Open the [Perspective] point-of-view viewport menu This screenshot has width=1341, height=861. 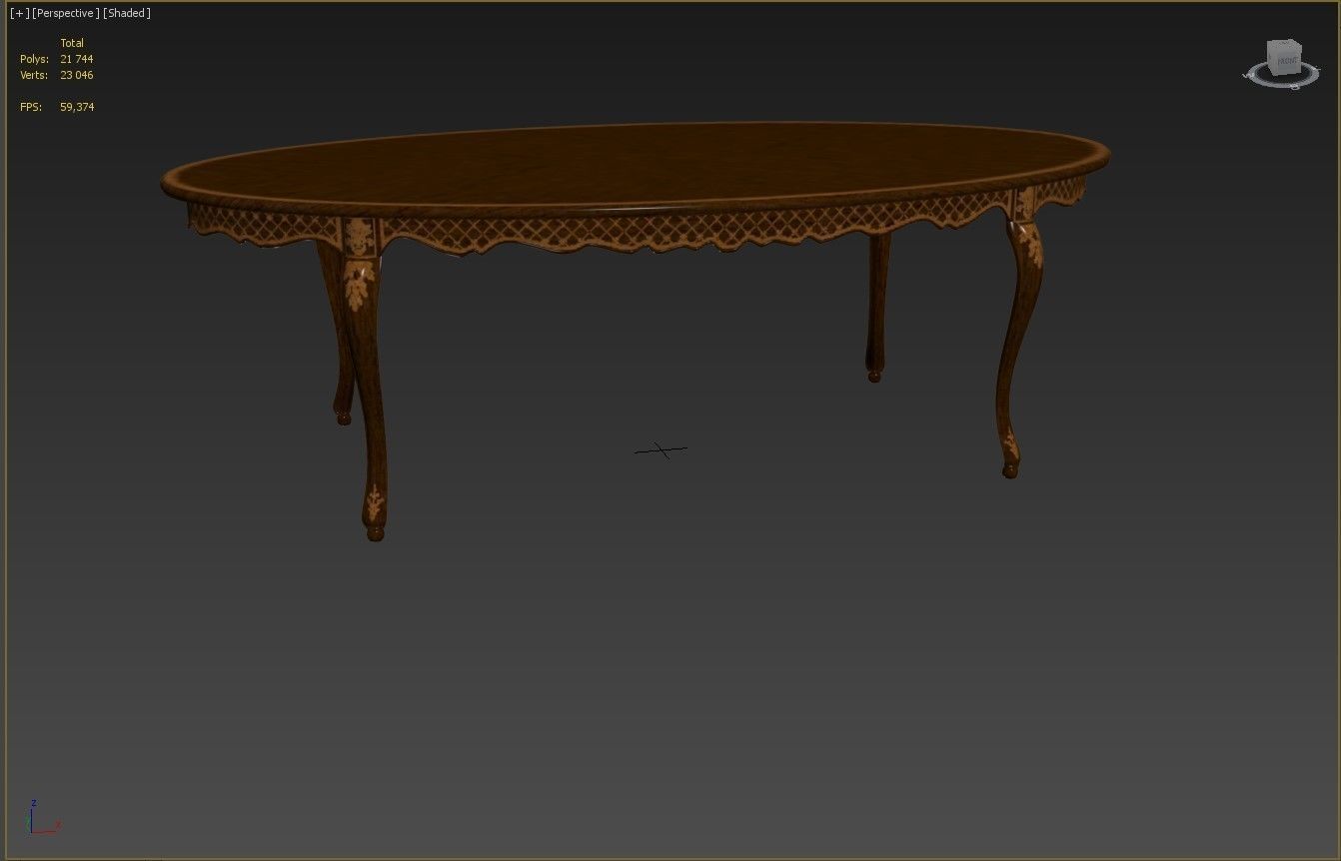coord(66,13)
